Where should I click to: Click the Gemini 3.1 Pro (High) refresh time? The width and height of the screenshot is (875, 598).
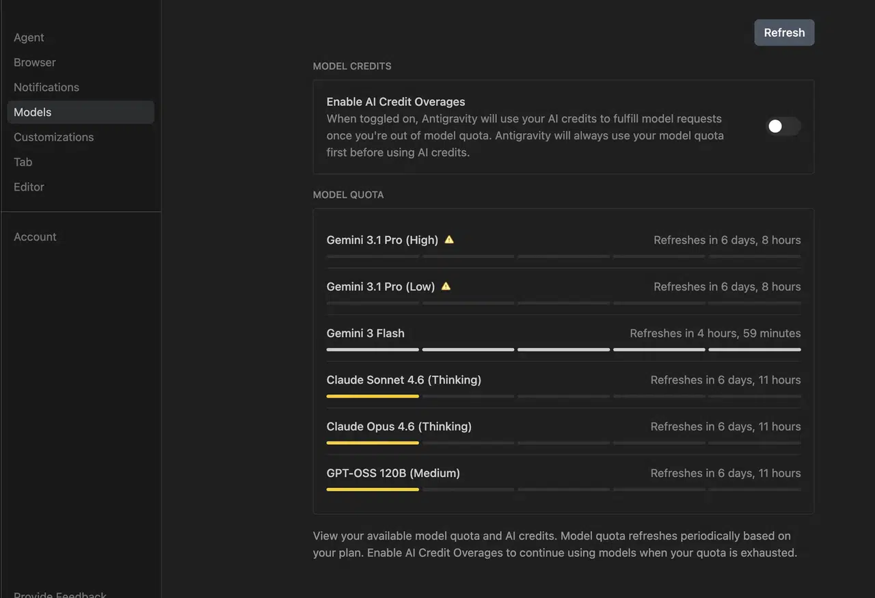pyautogui.click(x=727, y=240)
